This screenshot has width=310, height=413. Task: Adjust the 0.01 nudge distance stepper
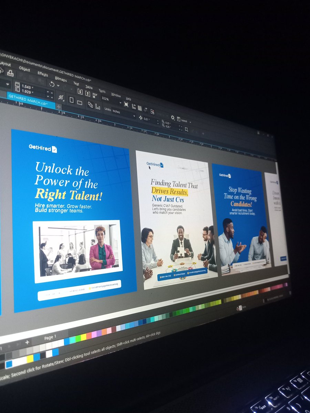(x=158, y=122)
